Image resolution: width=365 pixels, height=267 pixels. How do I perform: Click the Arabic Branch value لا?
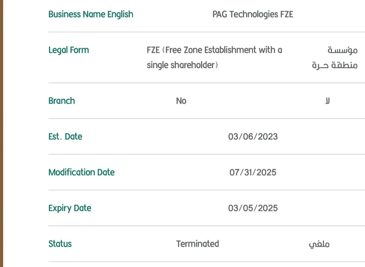tap(327, 101)
